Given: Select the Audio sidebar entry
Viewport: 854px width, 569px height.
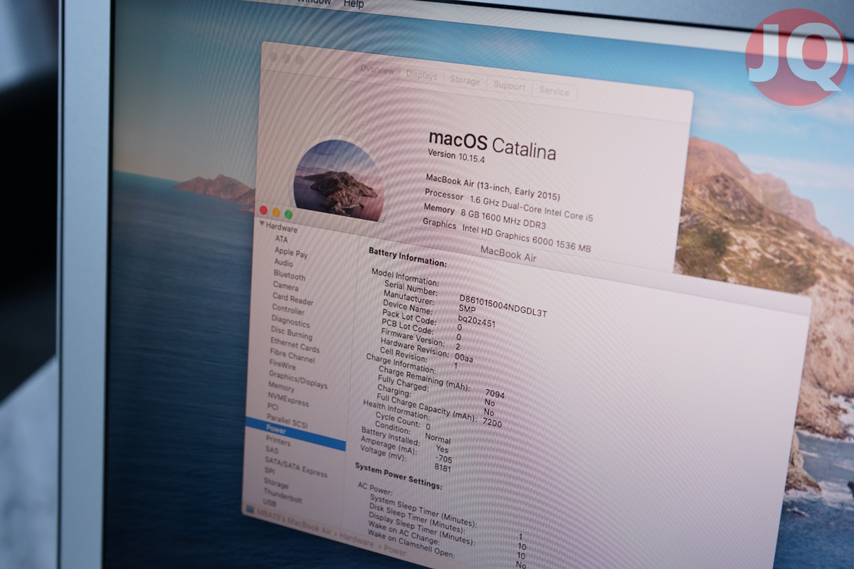Looking at the screenshot, I should (x=283, y=263).
